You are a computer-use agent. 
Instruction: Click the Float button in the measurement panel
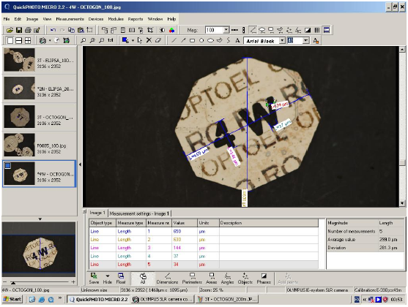coord(121,278)
